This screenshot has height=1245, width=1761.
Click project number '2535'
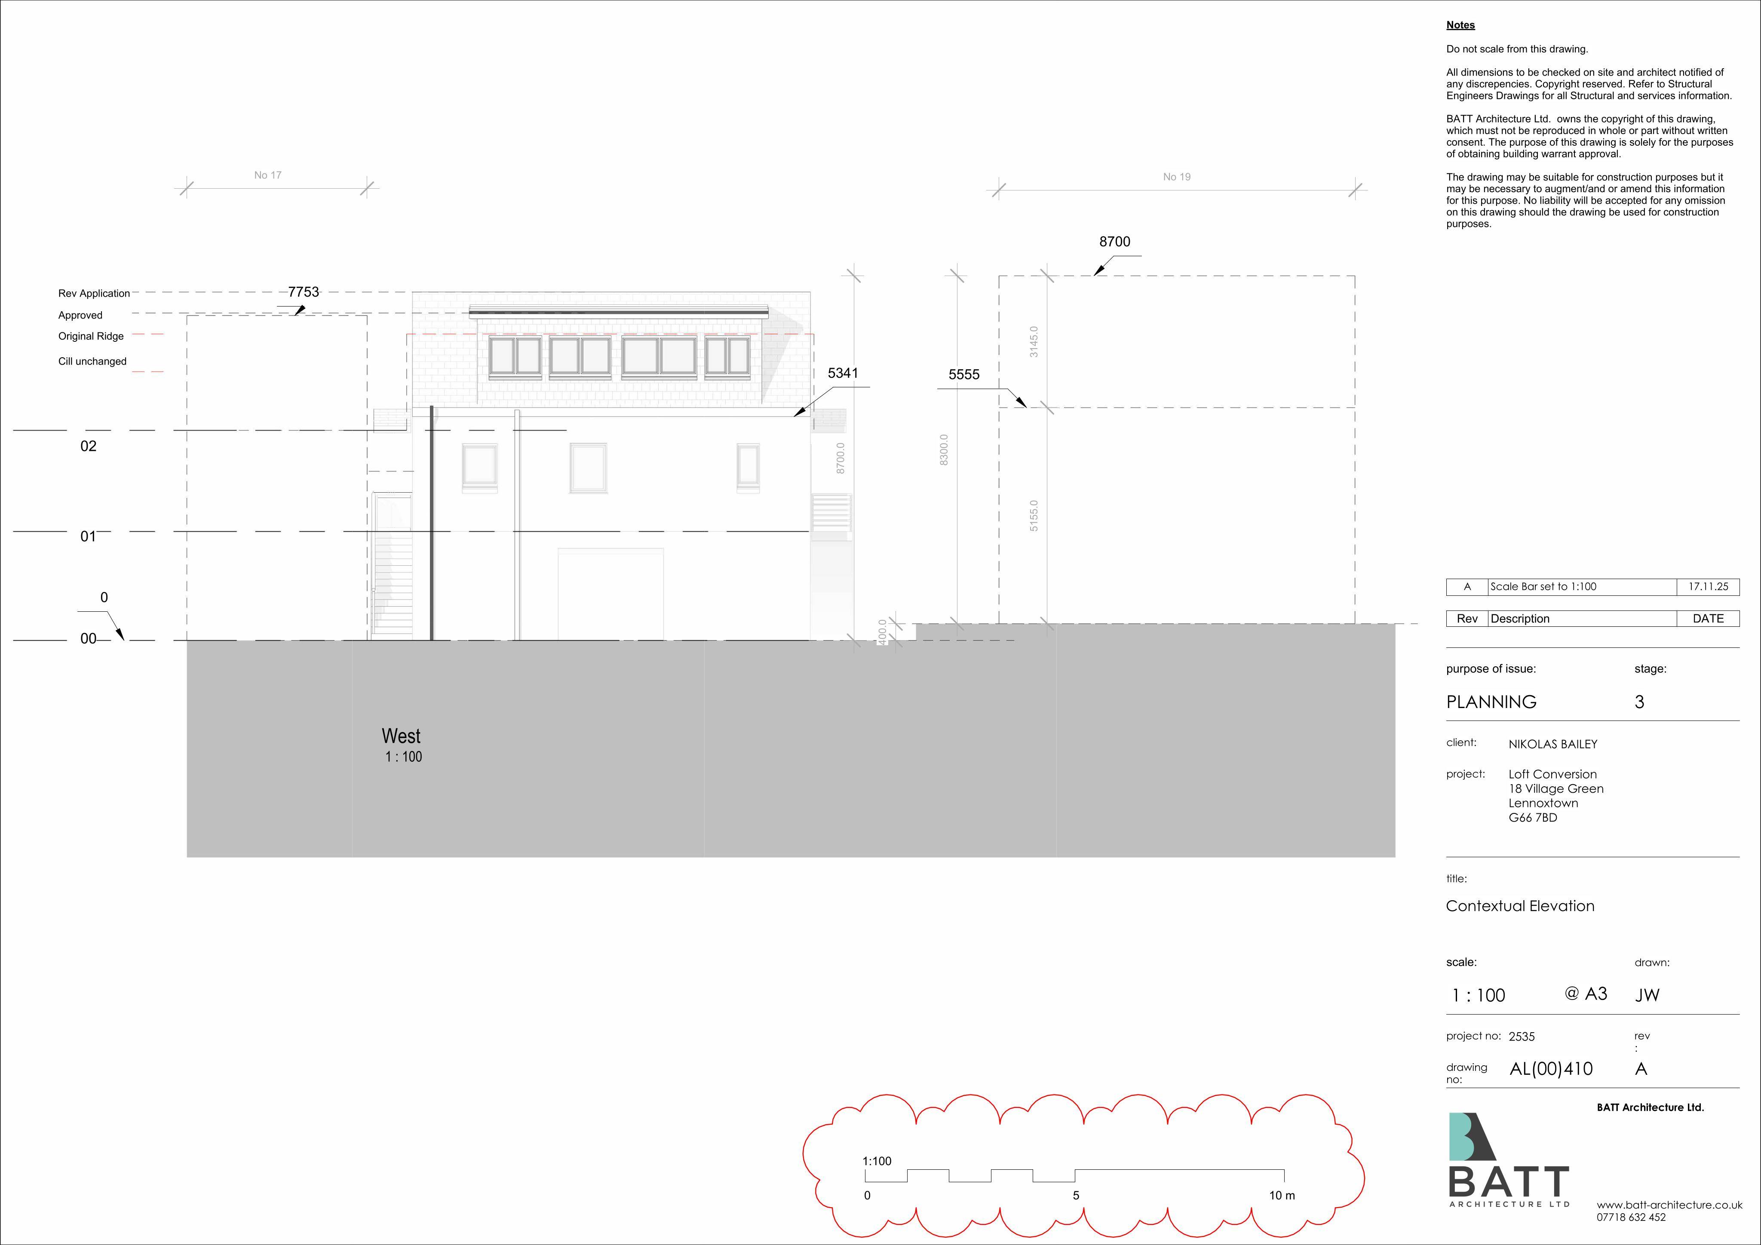pos(1522,1036)
